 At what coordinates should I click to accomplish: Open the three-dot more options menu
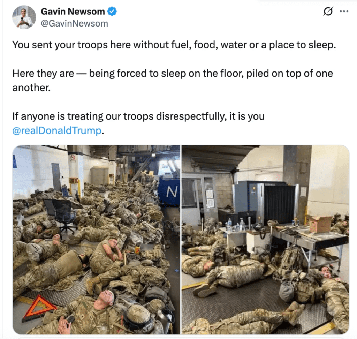[344, 11]
